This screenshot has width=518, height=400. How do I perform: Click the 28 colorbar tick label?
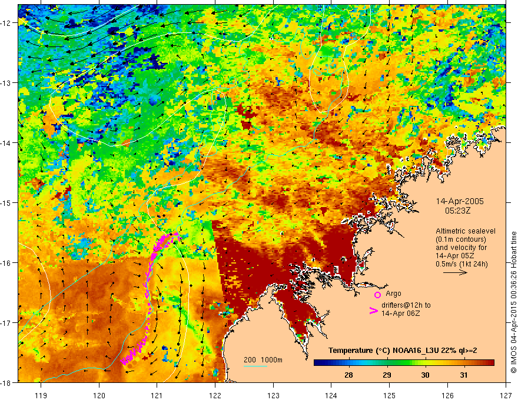348,375
